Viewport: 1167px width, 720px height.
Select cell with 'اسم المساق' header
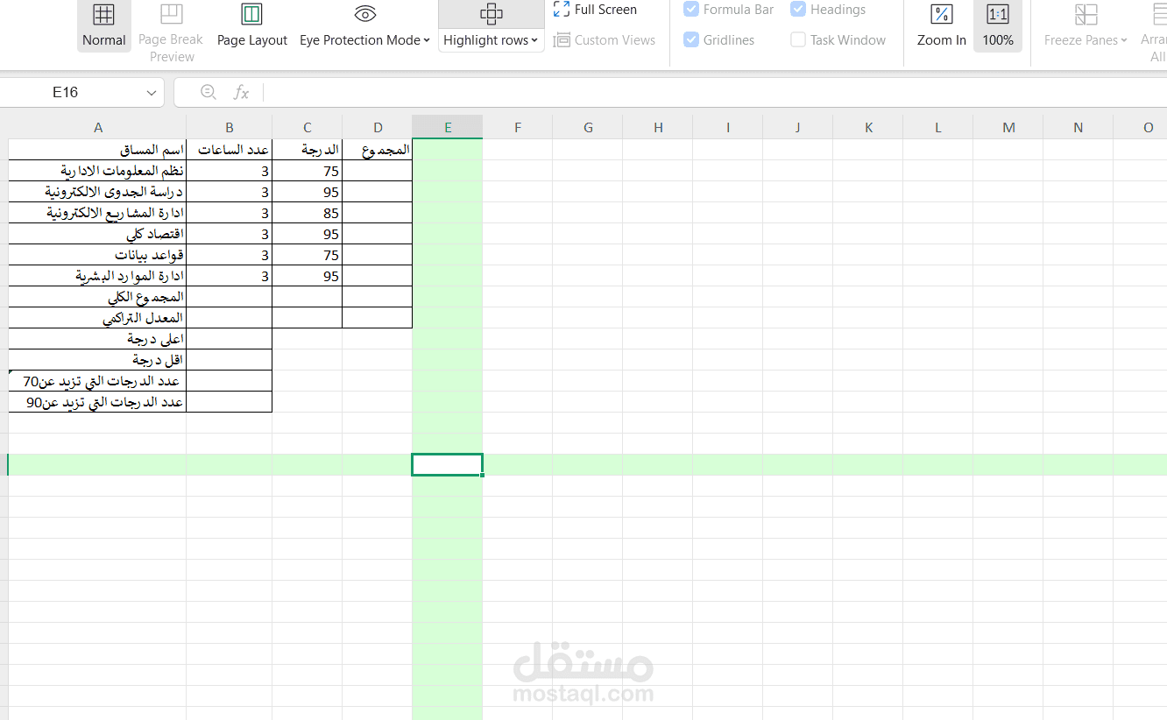pos(97,150)
